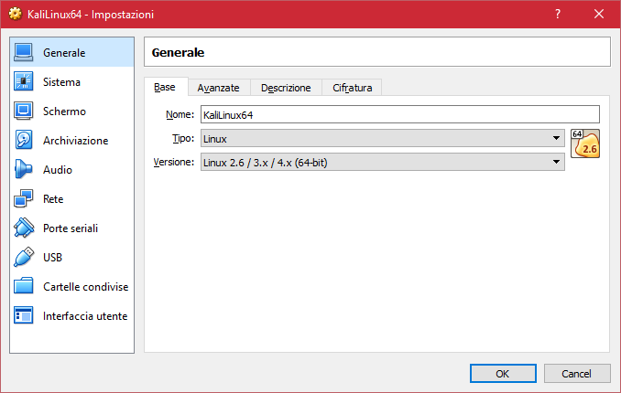The height and width of the screenshot is (393, 621).
Task: Select the Archiviazione label in sidebar
Action: click(x=76, y=141)
